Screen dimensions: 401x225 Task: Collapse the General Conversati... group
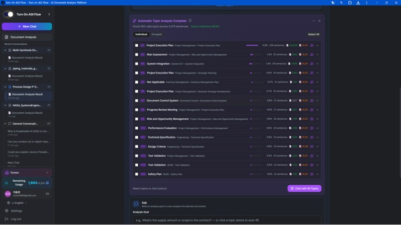(5, 124)
